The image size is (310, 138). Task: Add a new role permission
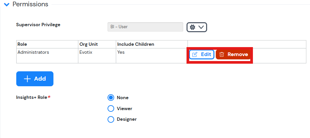click(35, 79)
